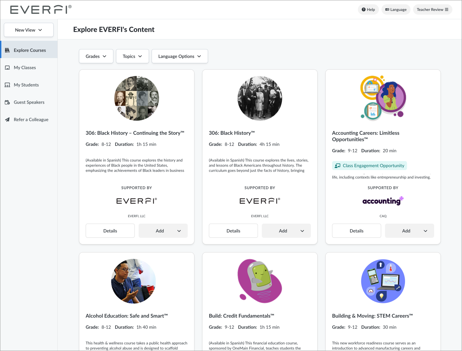Click the EVERFI logo in header

tap(41, 10)
